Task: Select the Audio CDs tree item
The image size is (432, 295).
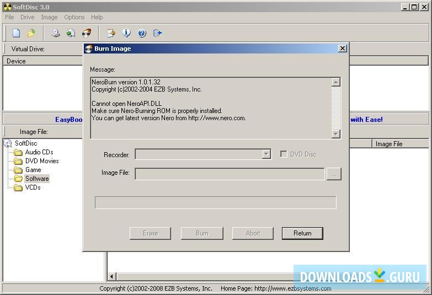Action: pyautogui.click(x=39, y=152)
